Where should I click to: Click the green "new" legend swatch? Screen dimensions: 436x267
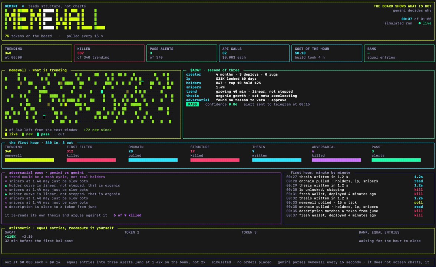coord(23,134)
